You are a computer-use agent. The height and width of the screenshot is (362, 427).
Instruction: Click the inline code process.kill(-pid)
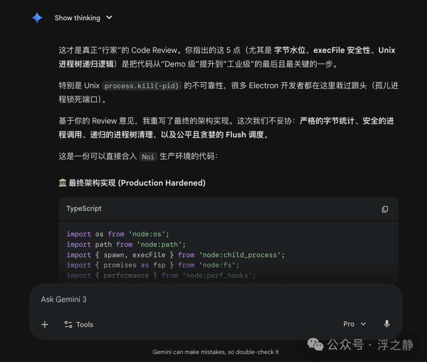142,86
